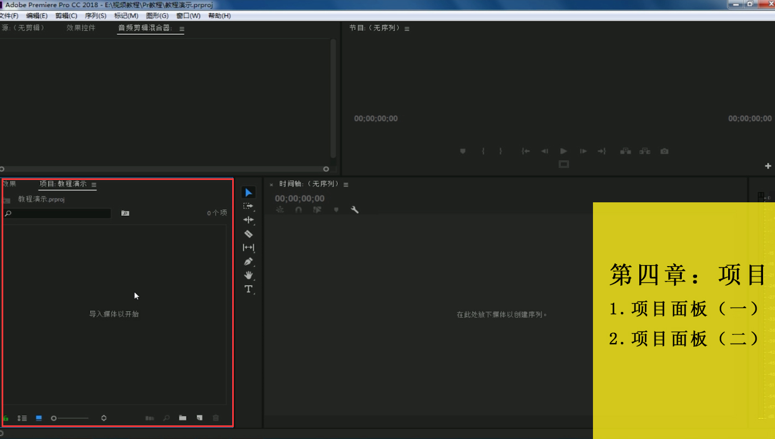Click Mark Out button in program monitor
The image size is (775, 439).
(x=501, y=151)
